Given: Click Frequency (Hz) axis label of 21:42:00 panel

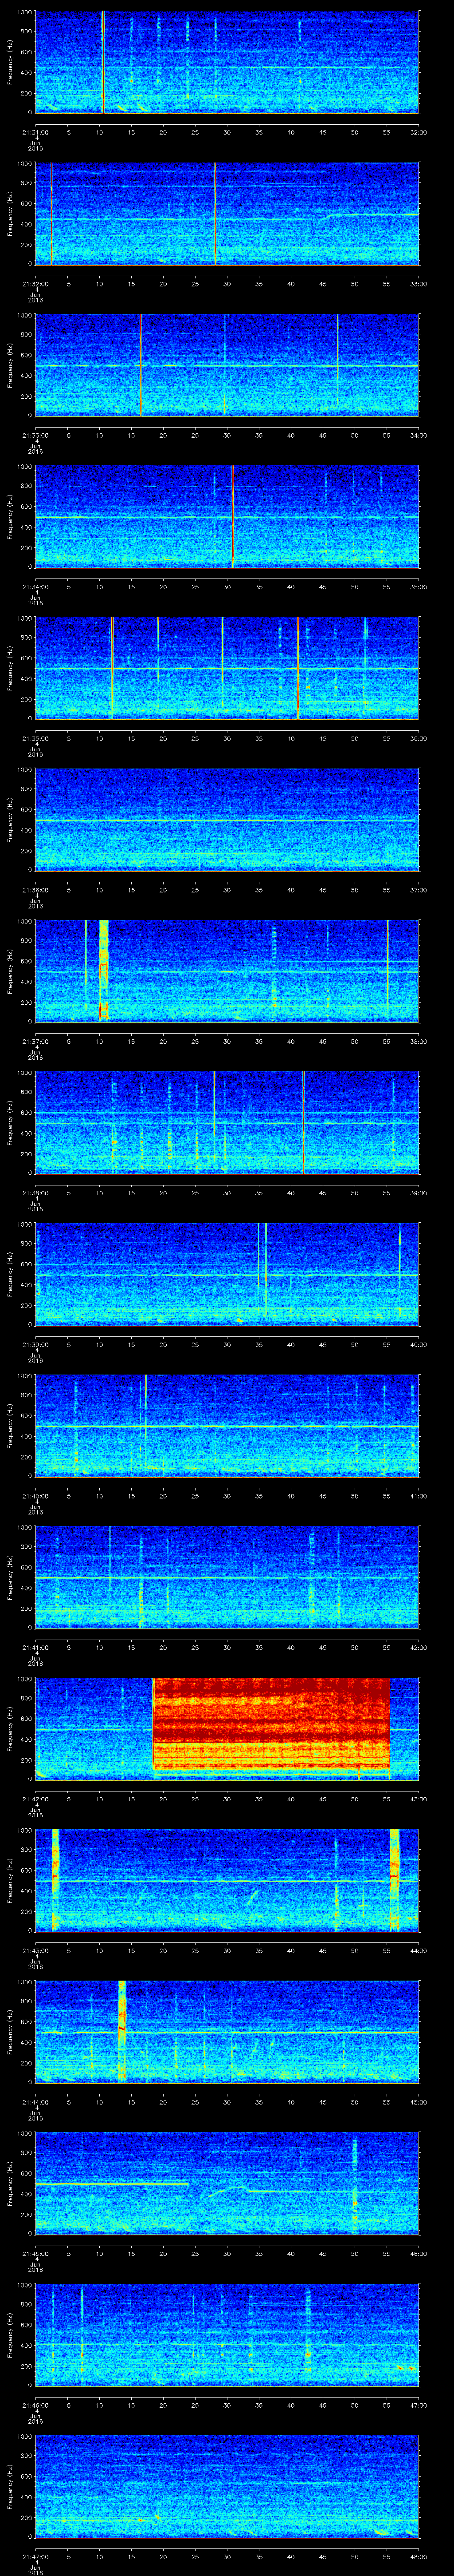Looking at the screenshot, I should [x=10, y=1729].
